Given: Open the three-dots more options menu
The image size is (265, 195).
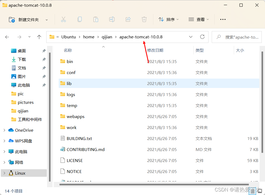Looking at the screenshot, I should [223, 20].
